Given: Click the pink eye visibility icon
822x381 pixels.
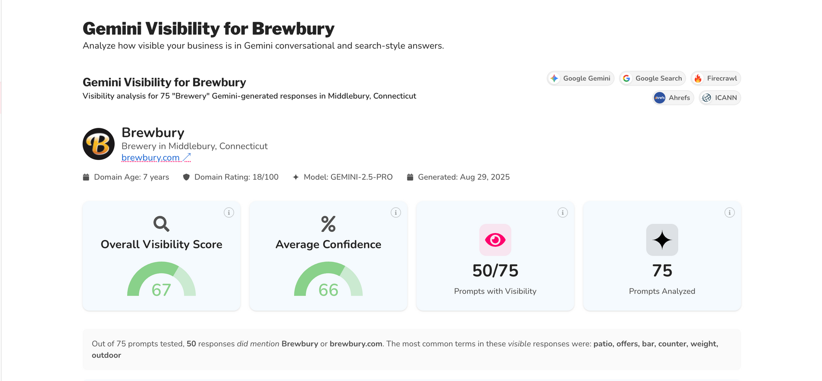Looking at the screenshot, I should pyautogui.click(x=495, y=240).
